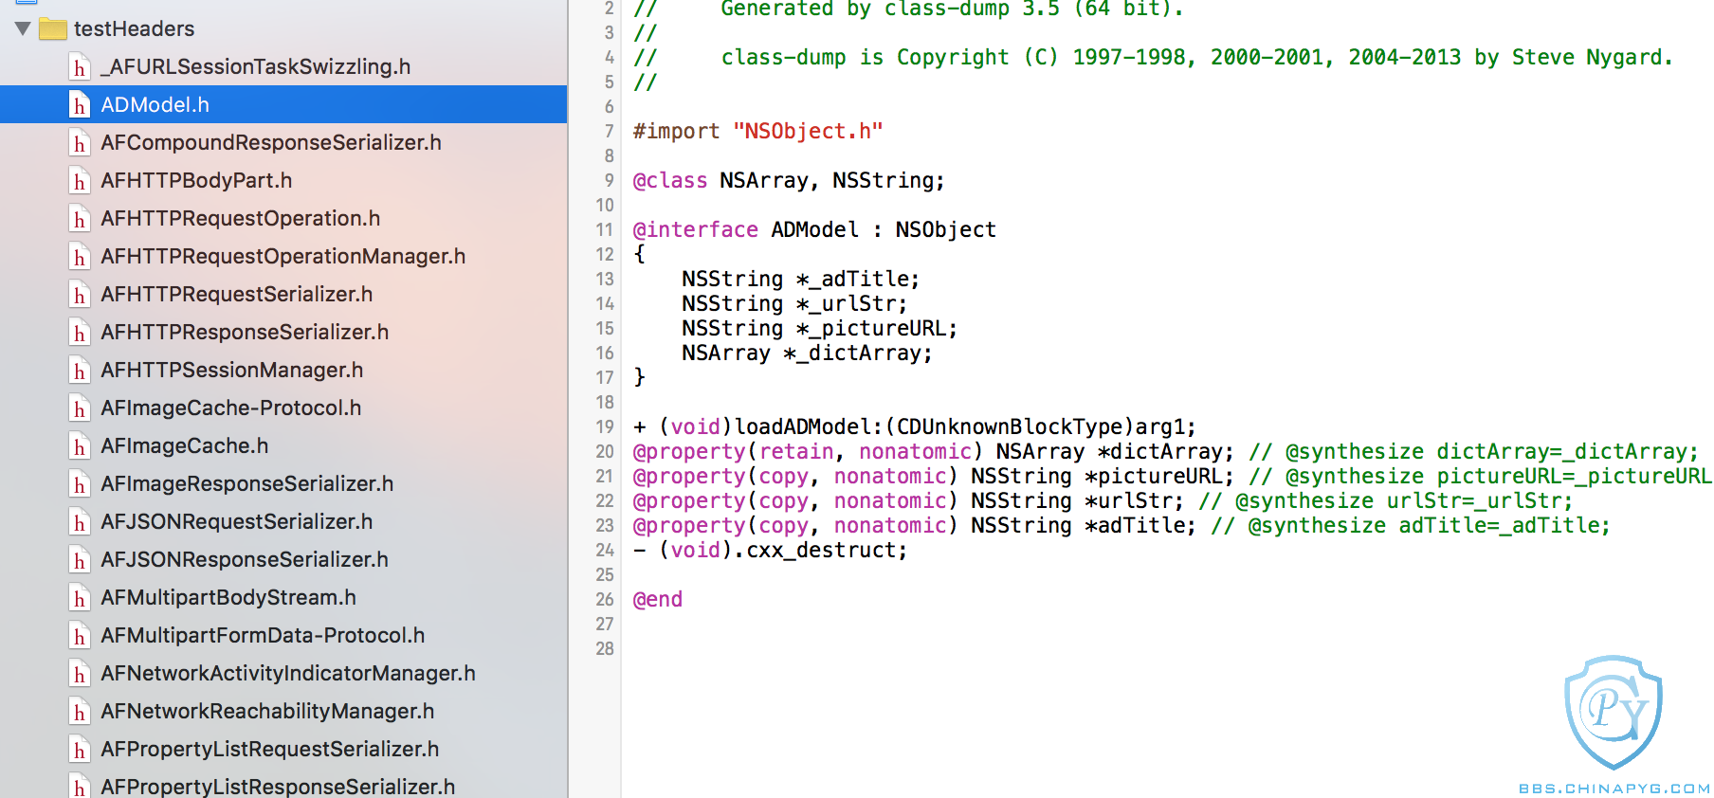Viewport: 1714px width, 798px height.
Task: Click the dictArray @property line
Action: tap(1166, 451)
